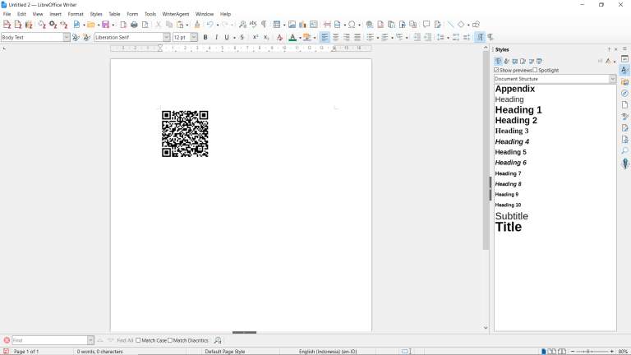This screenshot has width=631, height=355.
Task: Enable Match Diacritics checkbox
Action: 170,340
